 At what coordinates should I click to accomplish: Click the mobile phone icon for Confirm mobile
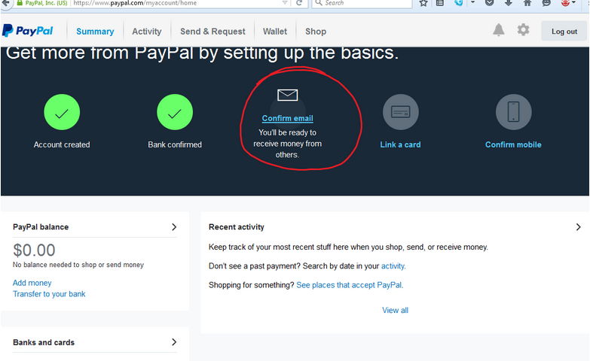click(x=513, y=112)
